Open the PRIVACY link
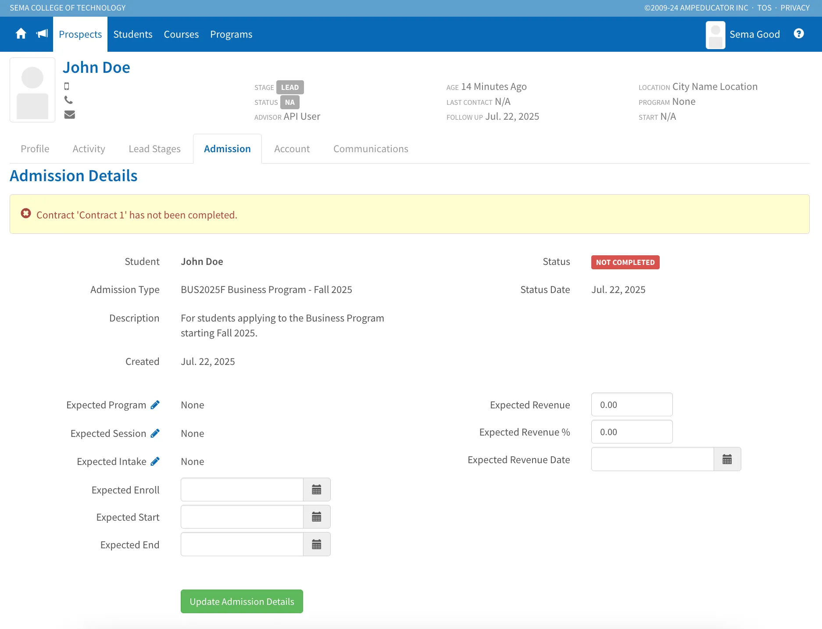Screen dimensions: 822x629 click(795, 8)
